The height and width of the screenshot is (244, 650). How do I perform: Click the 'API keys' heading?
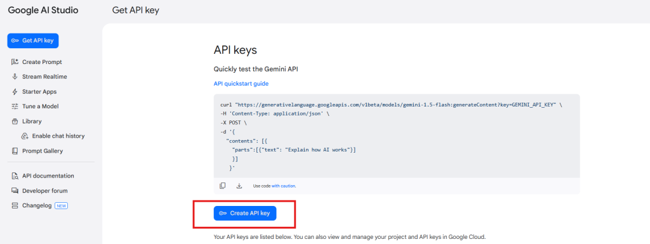click(x=235, y=51)
